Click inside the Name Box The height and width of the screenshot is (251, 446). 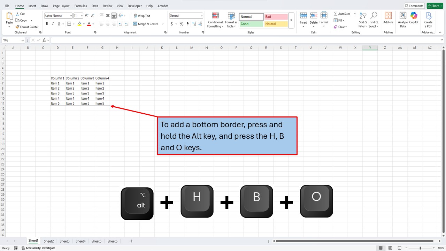pyautogui.click(x=10, y=40)
